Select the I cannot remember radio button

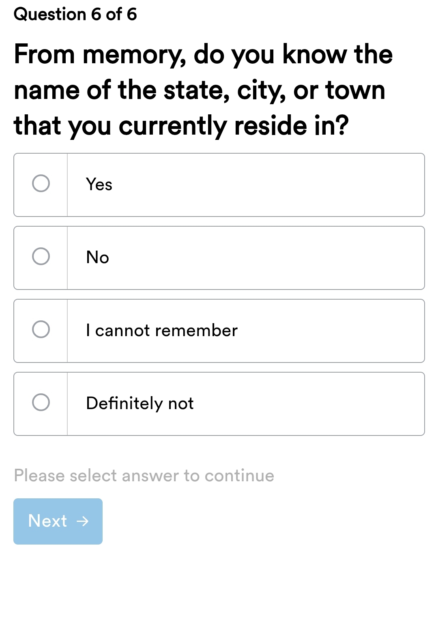[41, 330]
